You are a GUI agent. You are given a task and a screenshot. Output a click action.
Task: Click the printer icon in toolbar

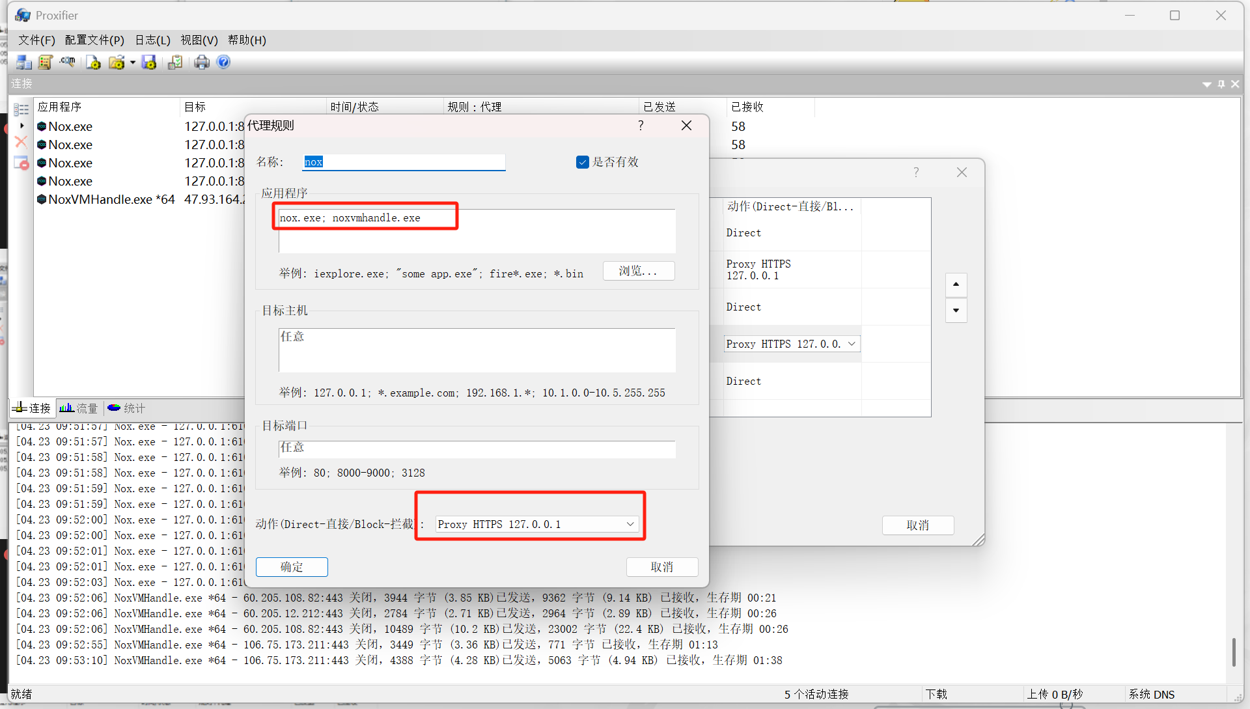[202, 62]
